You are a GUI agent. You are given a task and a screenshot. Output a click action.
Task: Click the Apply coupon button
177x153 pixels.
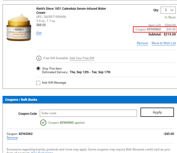tap(157, 112)
